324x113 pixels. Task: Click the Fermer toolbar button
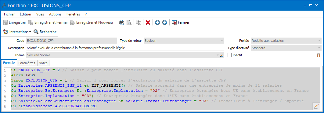tap(180, 22)
